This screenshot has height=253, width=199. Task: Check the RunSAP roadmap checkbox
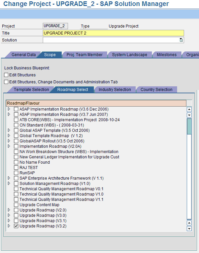pyautogui.click(x=16, y=173)
